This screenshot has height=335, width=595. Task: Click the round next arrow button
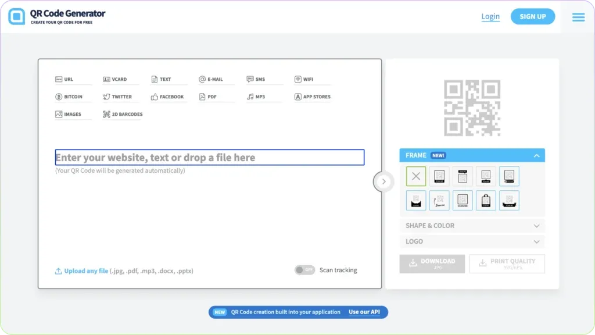[383, 181]
